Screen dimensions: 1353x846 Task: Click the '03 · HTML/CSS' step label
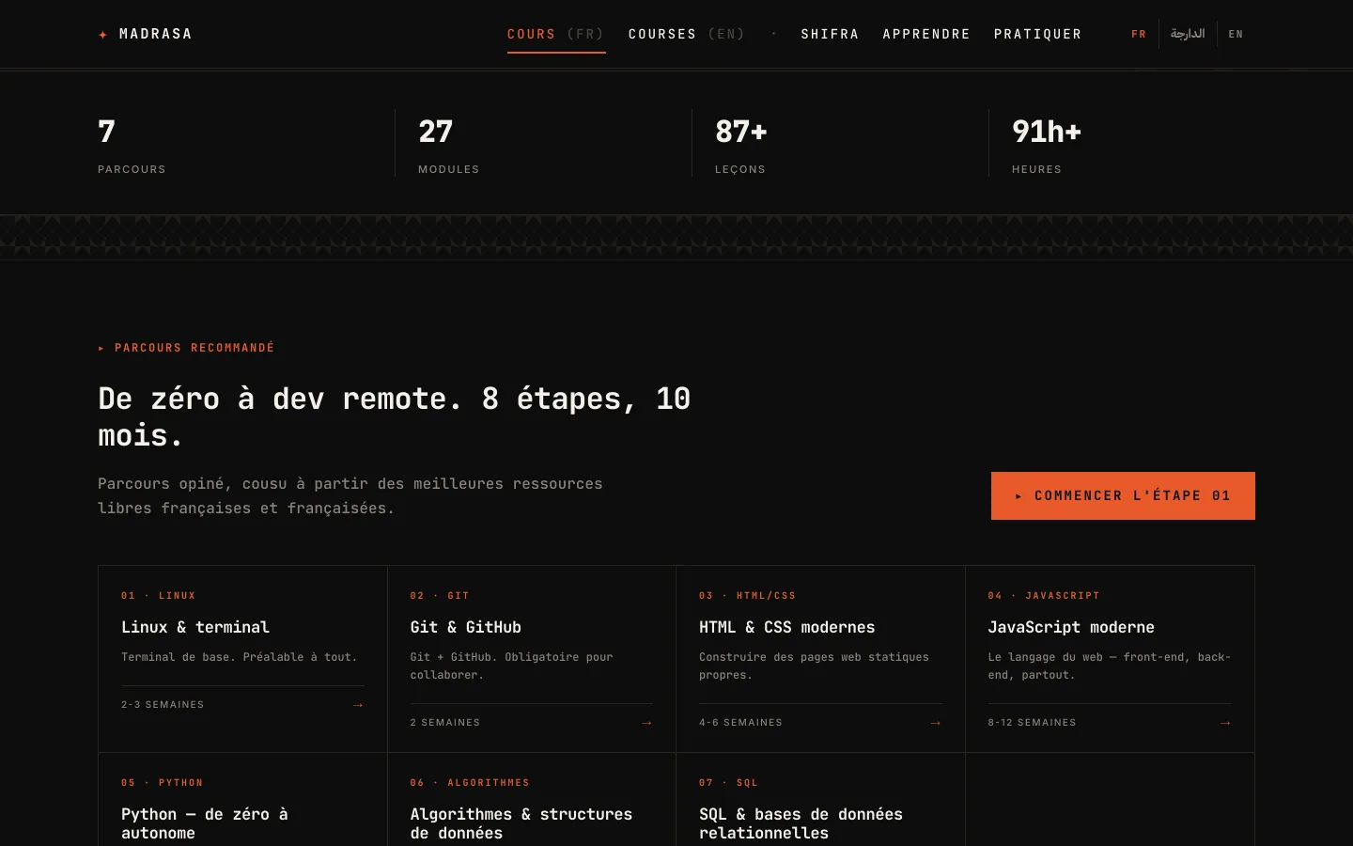click(748, 596)
